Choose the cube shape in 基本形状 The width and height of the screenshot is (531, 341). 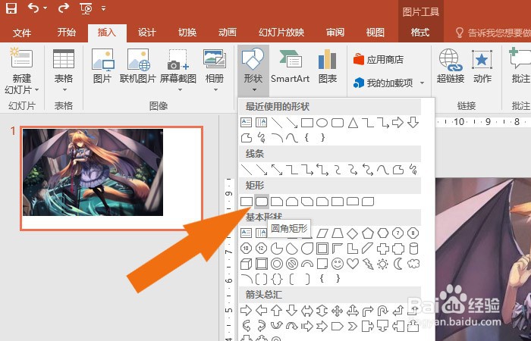pos(247,264)
